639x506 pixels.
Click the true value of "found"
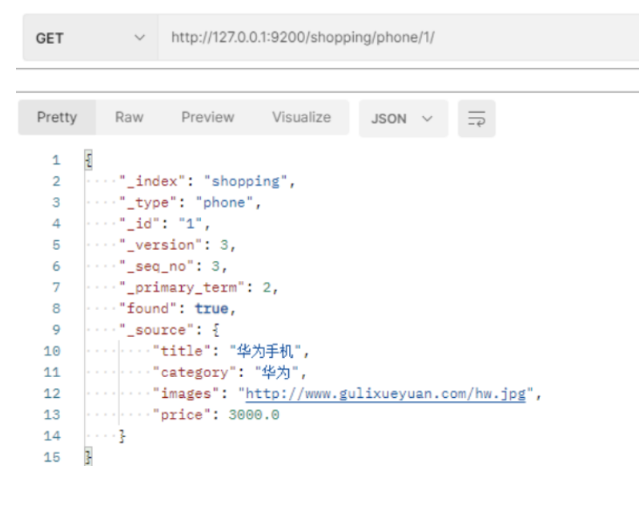[211, 308]
